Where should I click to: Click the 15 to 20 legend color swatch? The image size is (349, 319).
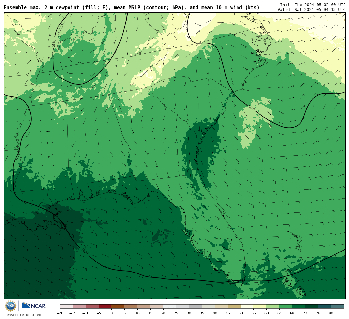[157, 307]
